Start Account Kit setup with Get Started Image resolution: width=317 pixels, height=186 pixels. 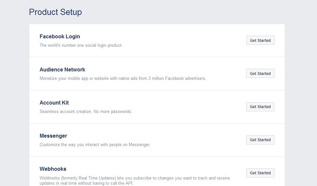(260, 107)
